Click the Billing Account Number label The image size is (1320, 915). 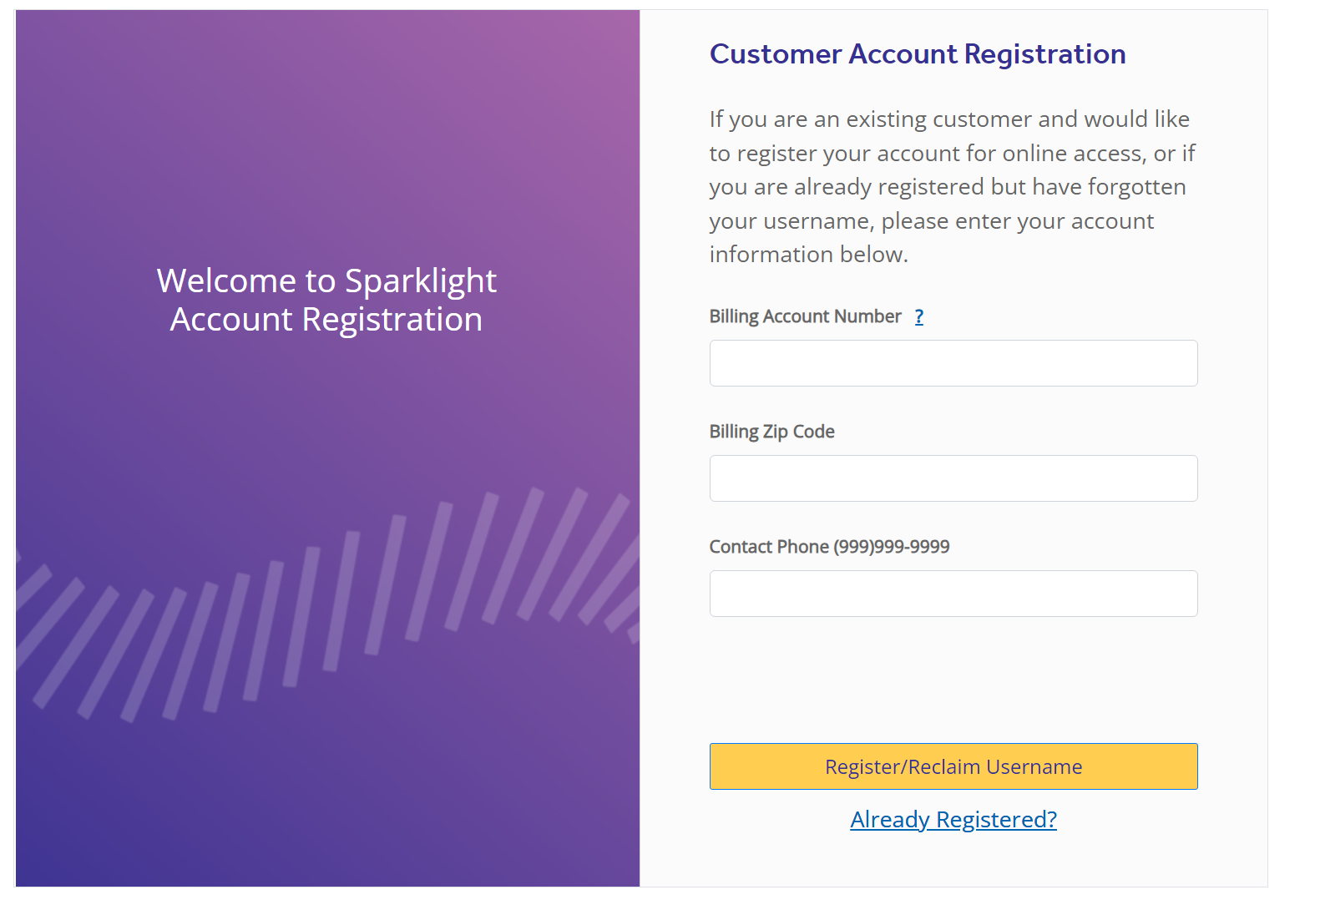tap(805, 317)
